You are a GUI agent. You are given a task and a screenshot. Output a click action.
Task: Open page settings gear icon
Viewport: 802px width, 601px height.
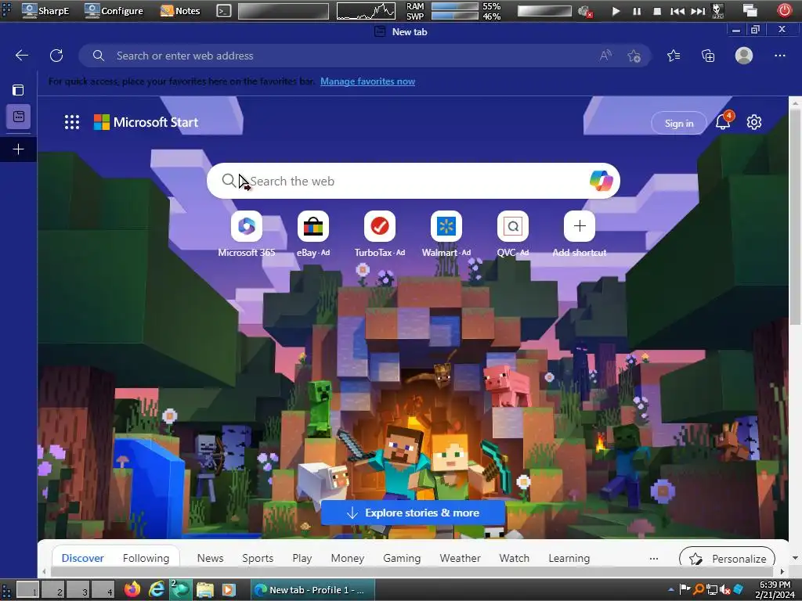pyautogui.click(x=754, y=122)
